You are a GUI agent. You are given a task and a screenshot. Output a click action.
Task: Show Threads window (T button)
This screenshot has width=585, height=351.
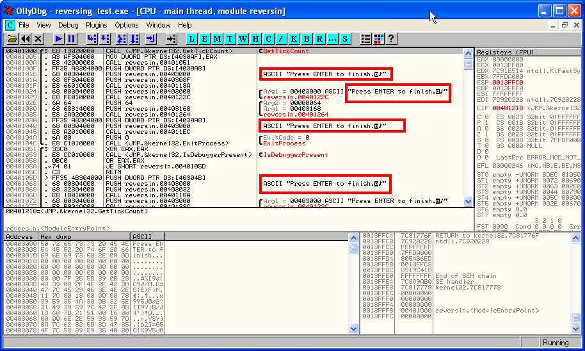pos(230,39)
